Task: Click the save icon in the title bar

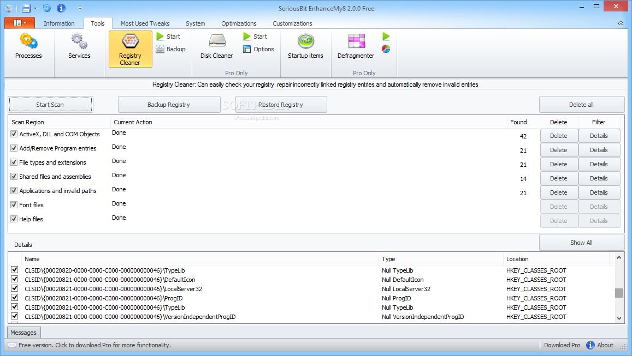Action: pos(26,8)
